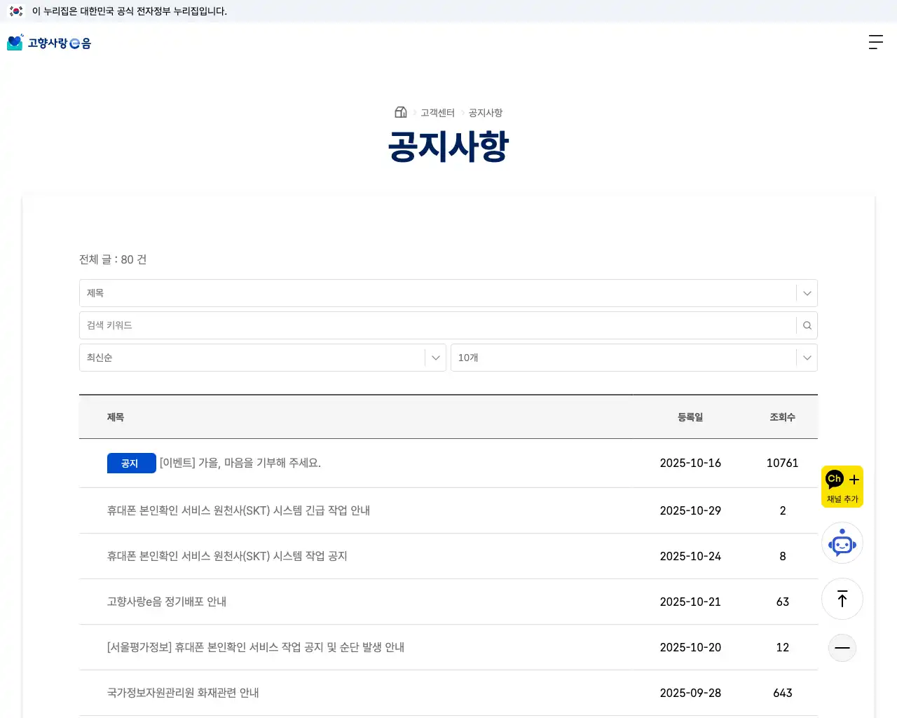Open the 국가정보자원관리원 화재관련 안내 notice
Image resolution: width=897 pixels, height=718 pixels.
pos(183,693)
